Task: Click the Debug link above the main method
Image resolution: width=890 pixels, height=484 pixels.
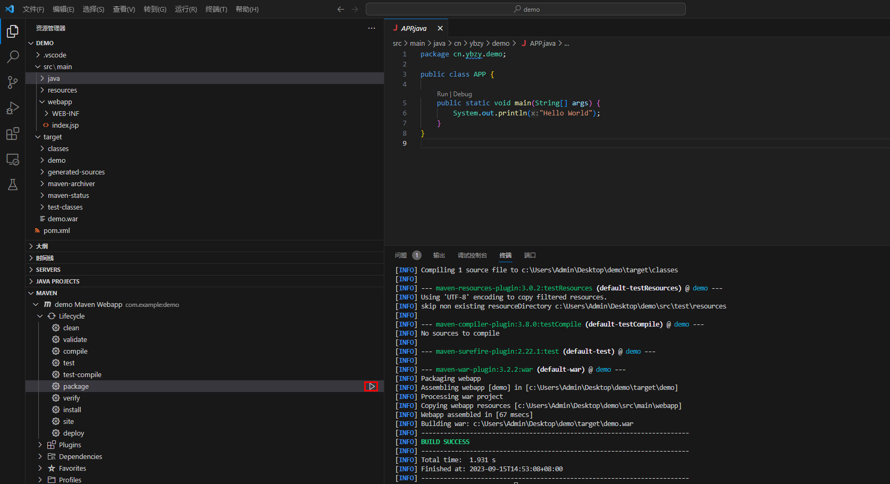Action: [462, 94]
